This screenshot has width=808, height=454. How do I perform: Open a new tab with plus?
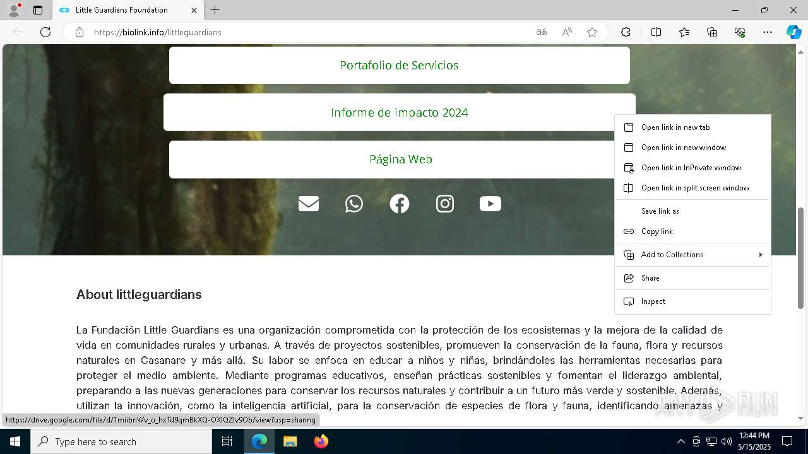point(215,10)
